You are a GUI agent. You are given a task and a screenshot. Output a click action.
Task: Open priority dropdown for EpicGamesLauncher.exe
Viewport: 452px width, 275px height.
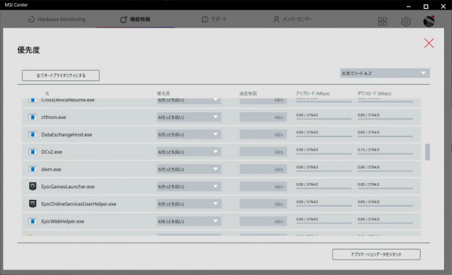[x=189, y=187]
